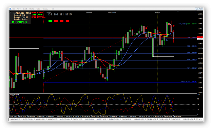Click the red H1 trend box
This screenshot has width=212, height=129.
[x=62, y=21]
